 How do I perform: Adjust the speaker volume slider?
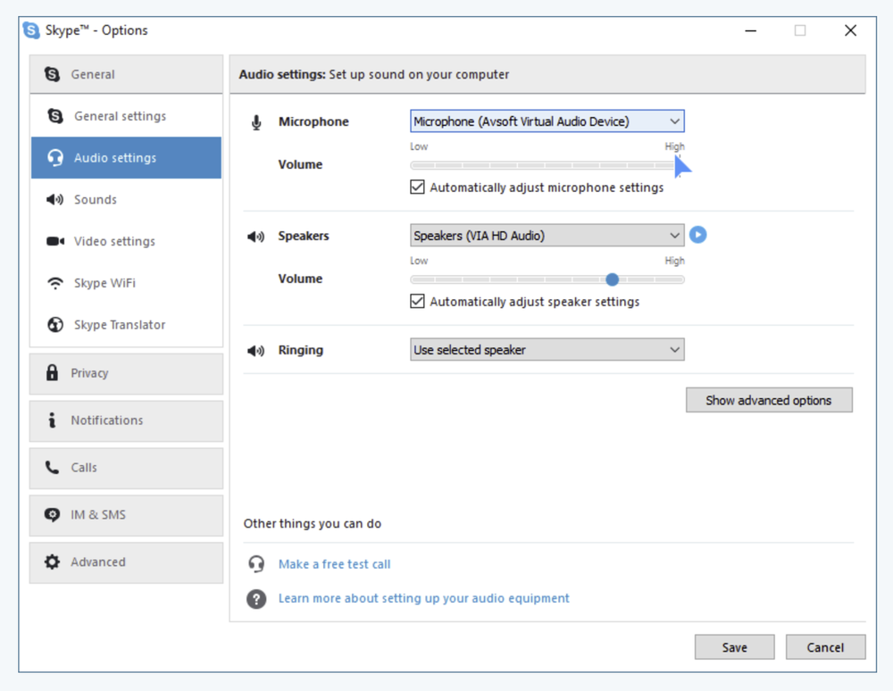pos(612,279)
